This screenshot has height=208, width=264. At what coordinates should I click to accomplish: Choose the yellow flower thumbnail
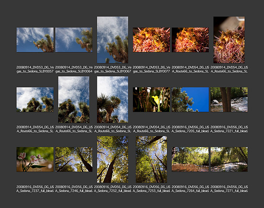(x=151, y=100)
